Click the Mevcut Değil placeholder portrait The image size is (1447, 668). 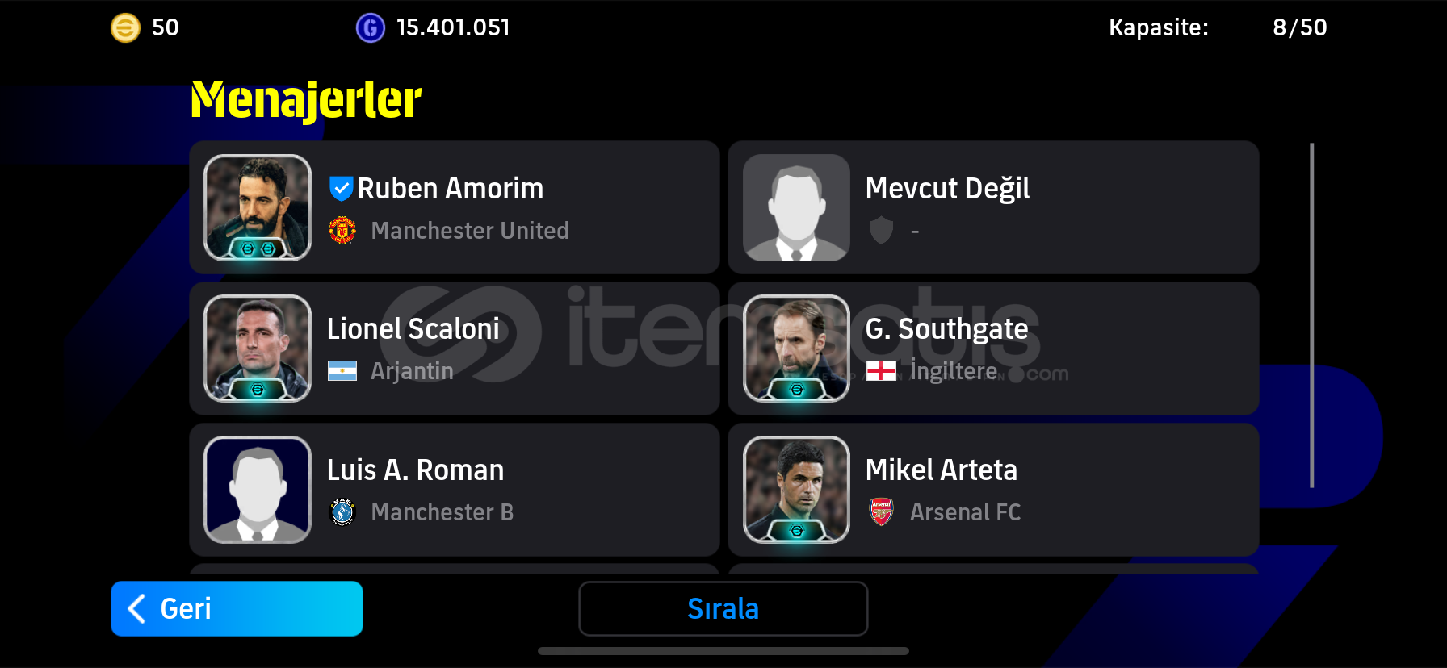tap(796, 207)
